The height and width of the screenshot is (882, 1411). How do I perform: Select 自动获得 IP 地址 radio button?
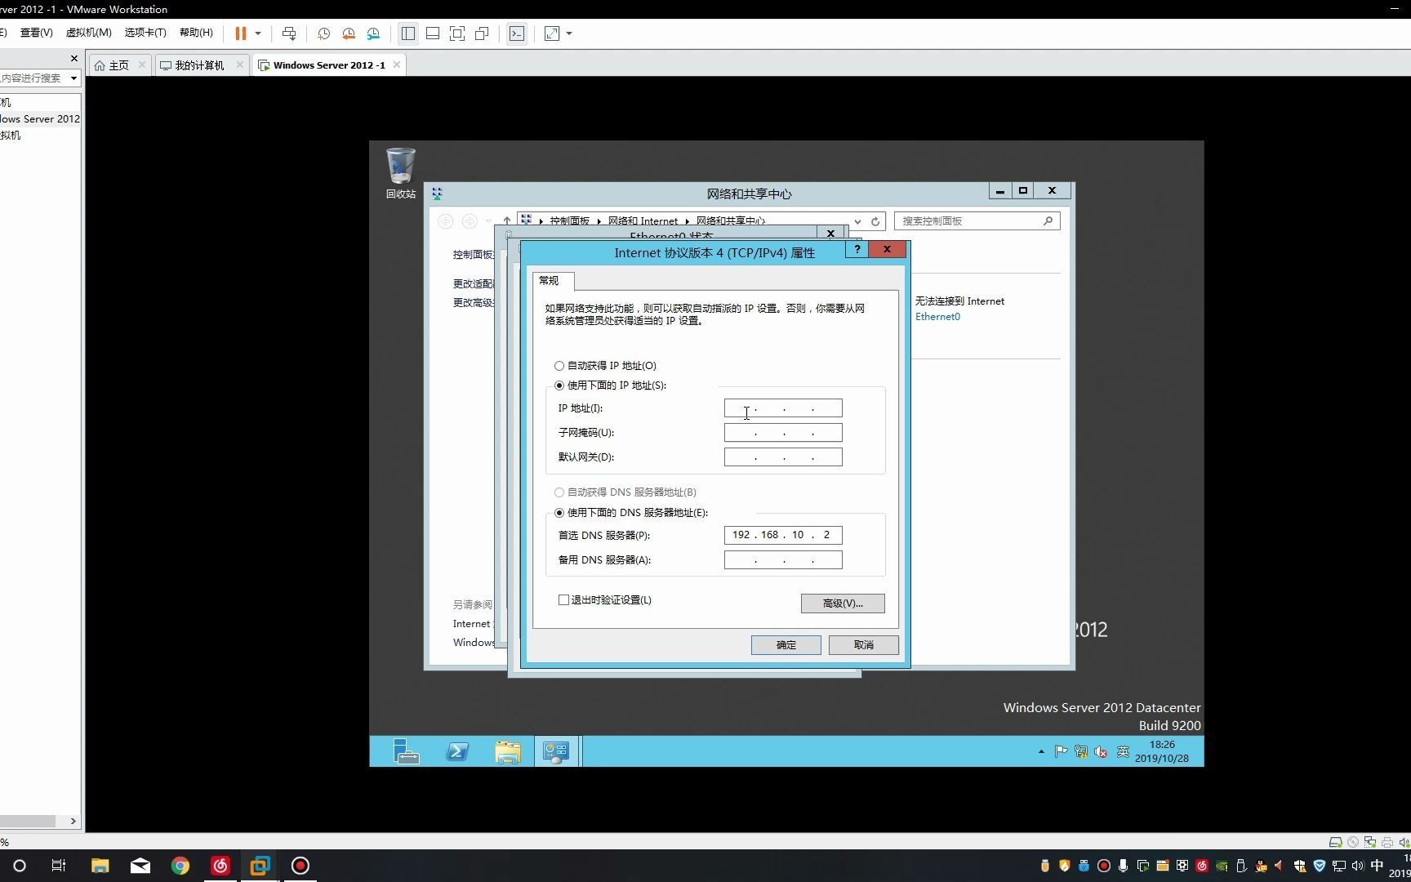point(559,366)
